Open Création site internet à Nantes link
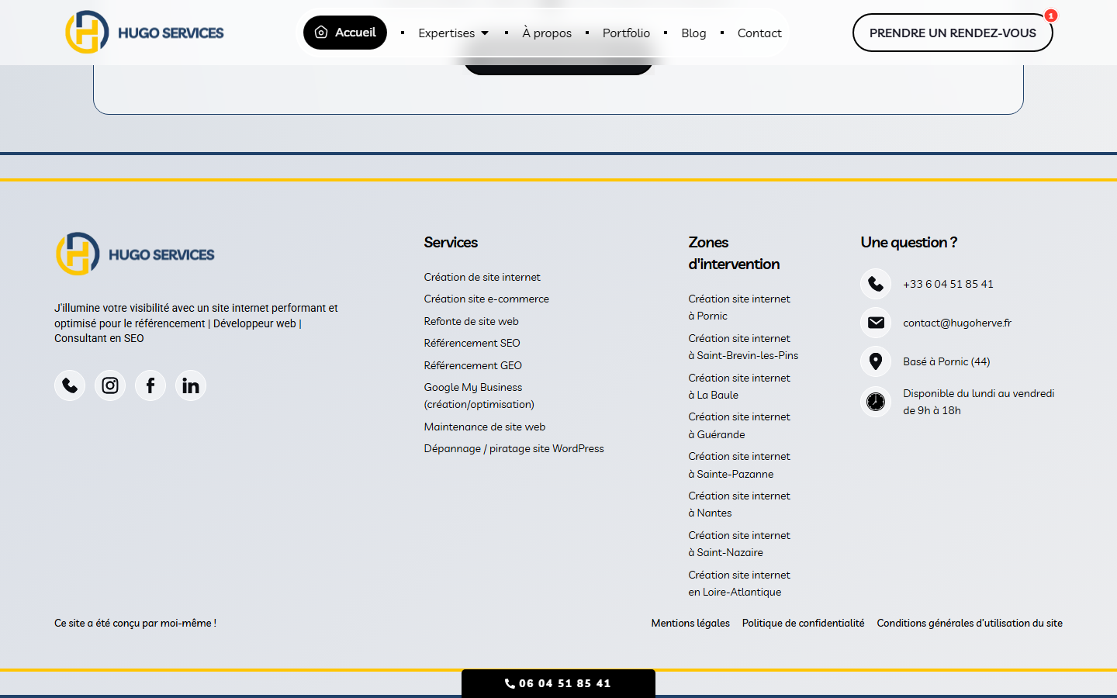1117x698 pixels. (739, 504)
